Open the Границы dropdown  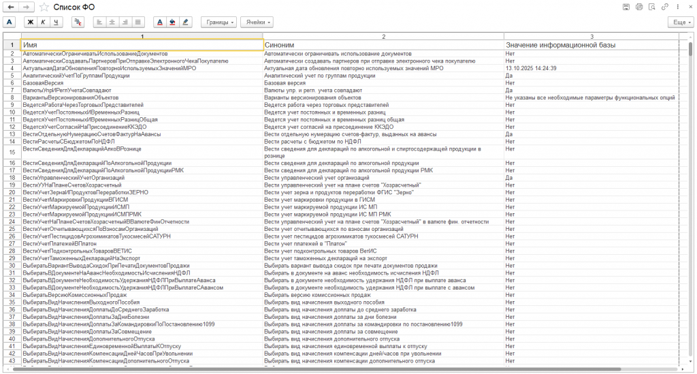218,22
